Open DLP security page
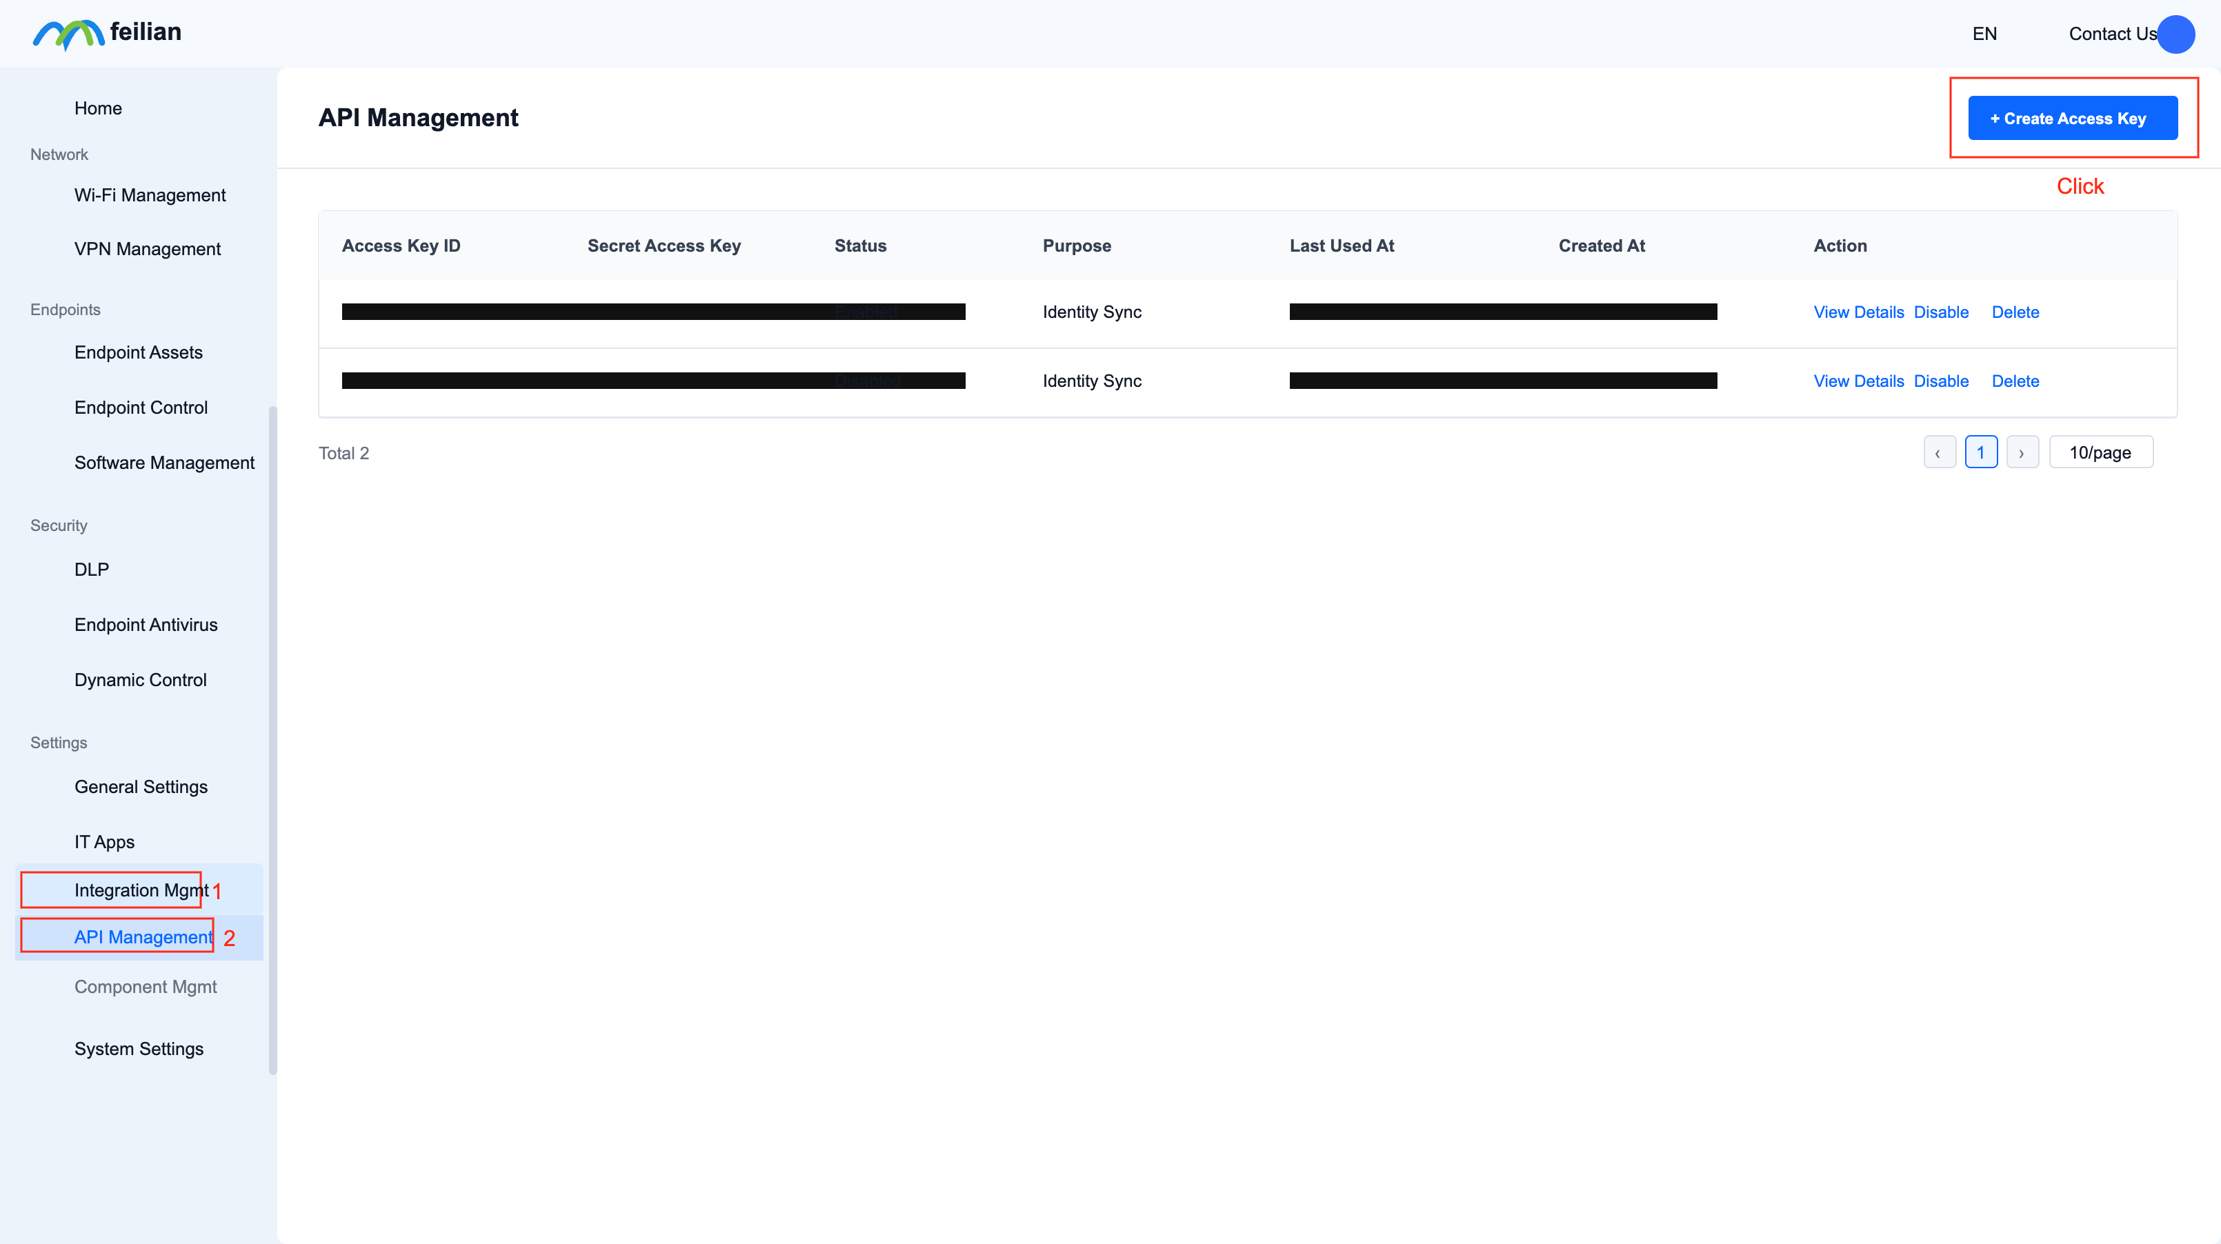Viewport: 2221px width, 1244px height. (x=91, y=569)
